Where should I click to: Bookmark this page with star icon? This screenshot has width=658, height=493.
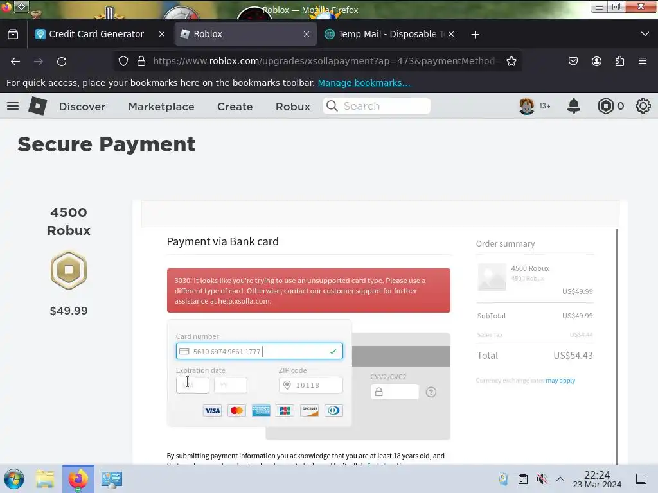coord(511,61)
